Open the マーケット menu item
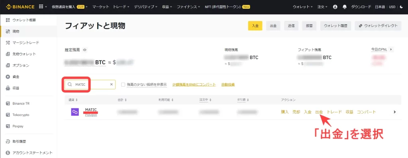 click(x=101, y=7)
